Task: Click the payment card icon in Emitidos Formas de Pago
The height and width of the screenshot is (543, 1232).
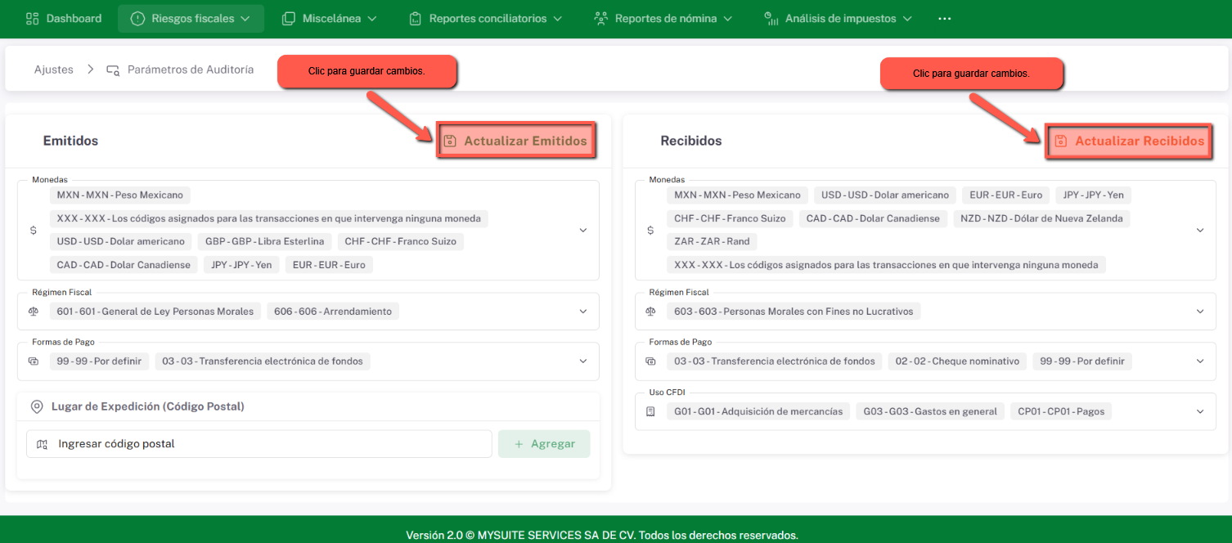Action: coord(34,361)
